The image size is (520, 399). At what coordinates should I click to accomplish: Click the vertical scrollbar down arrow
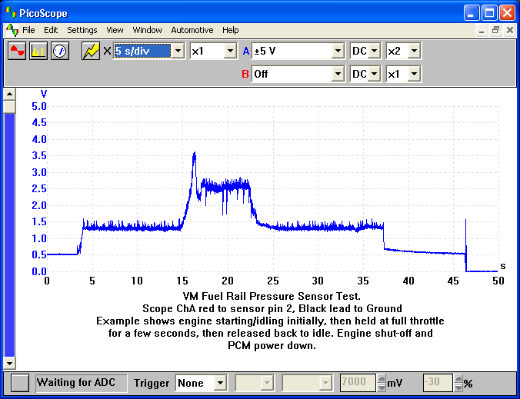point(10,362)
